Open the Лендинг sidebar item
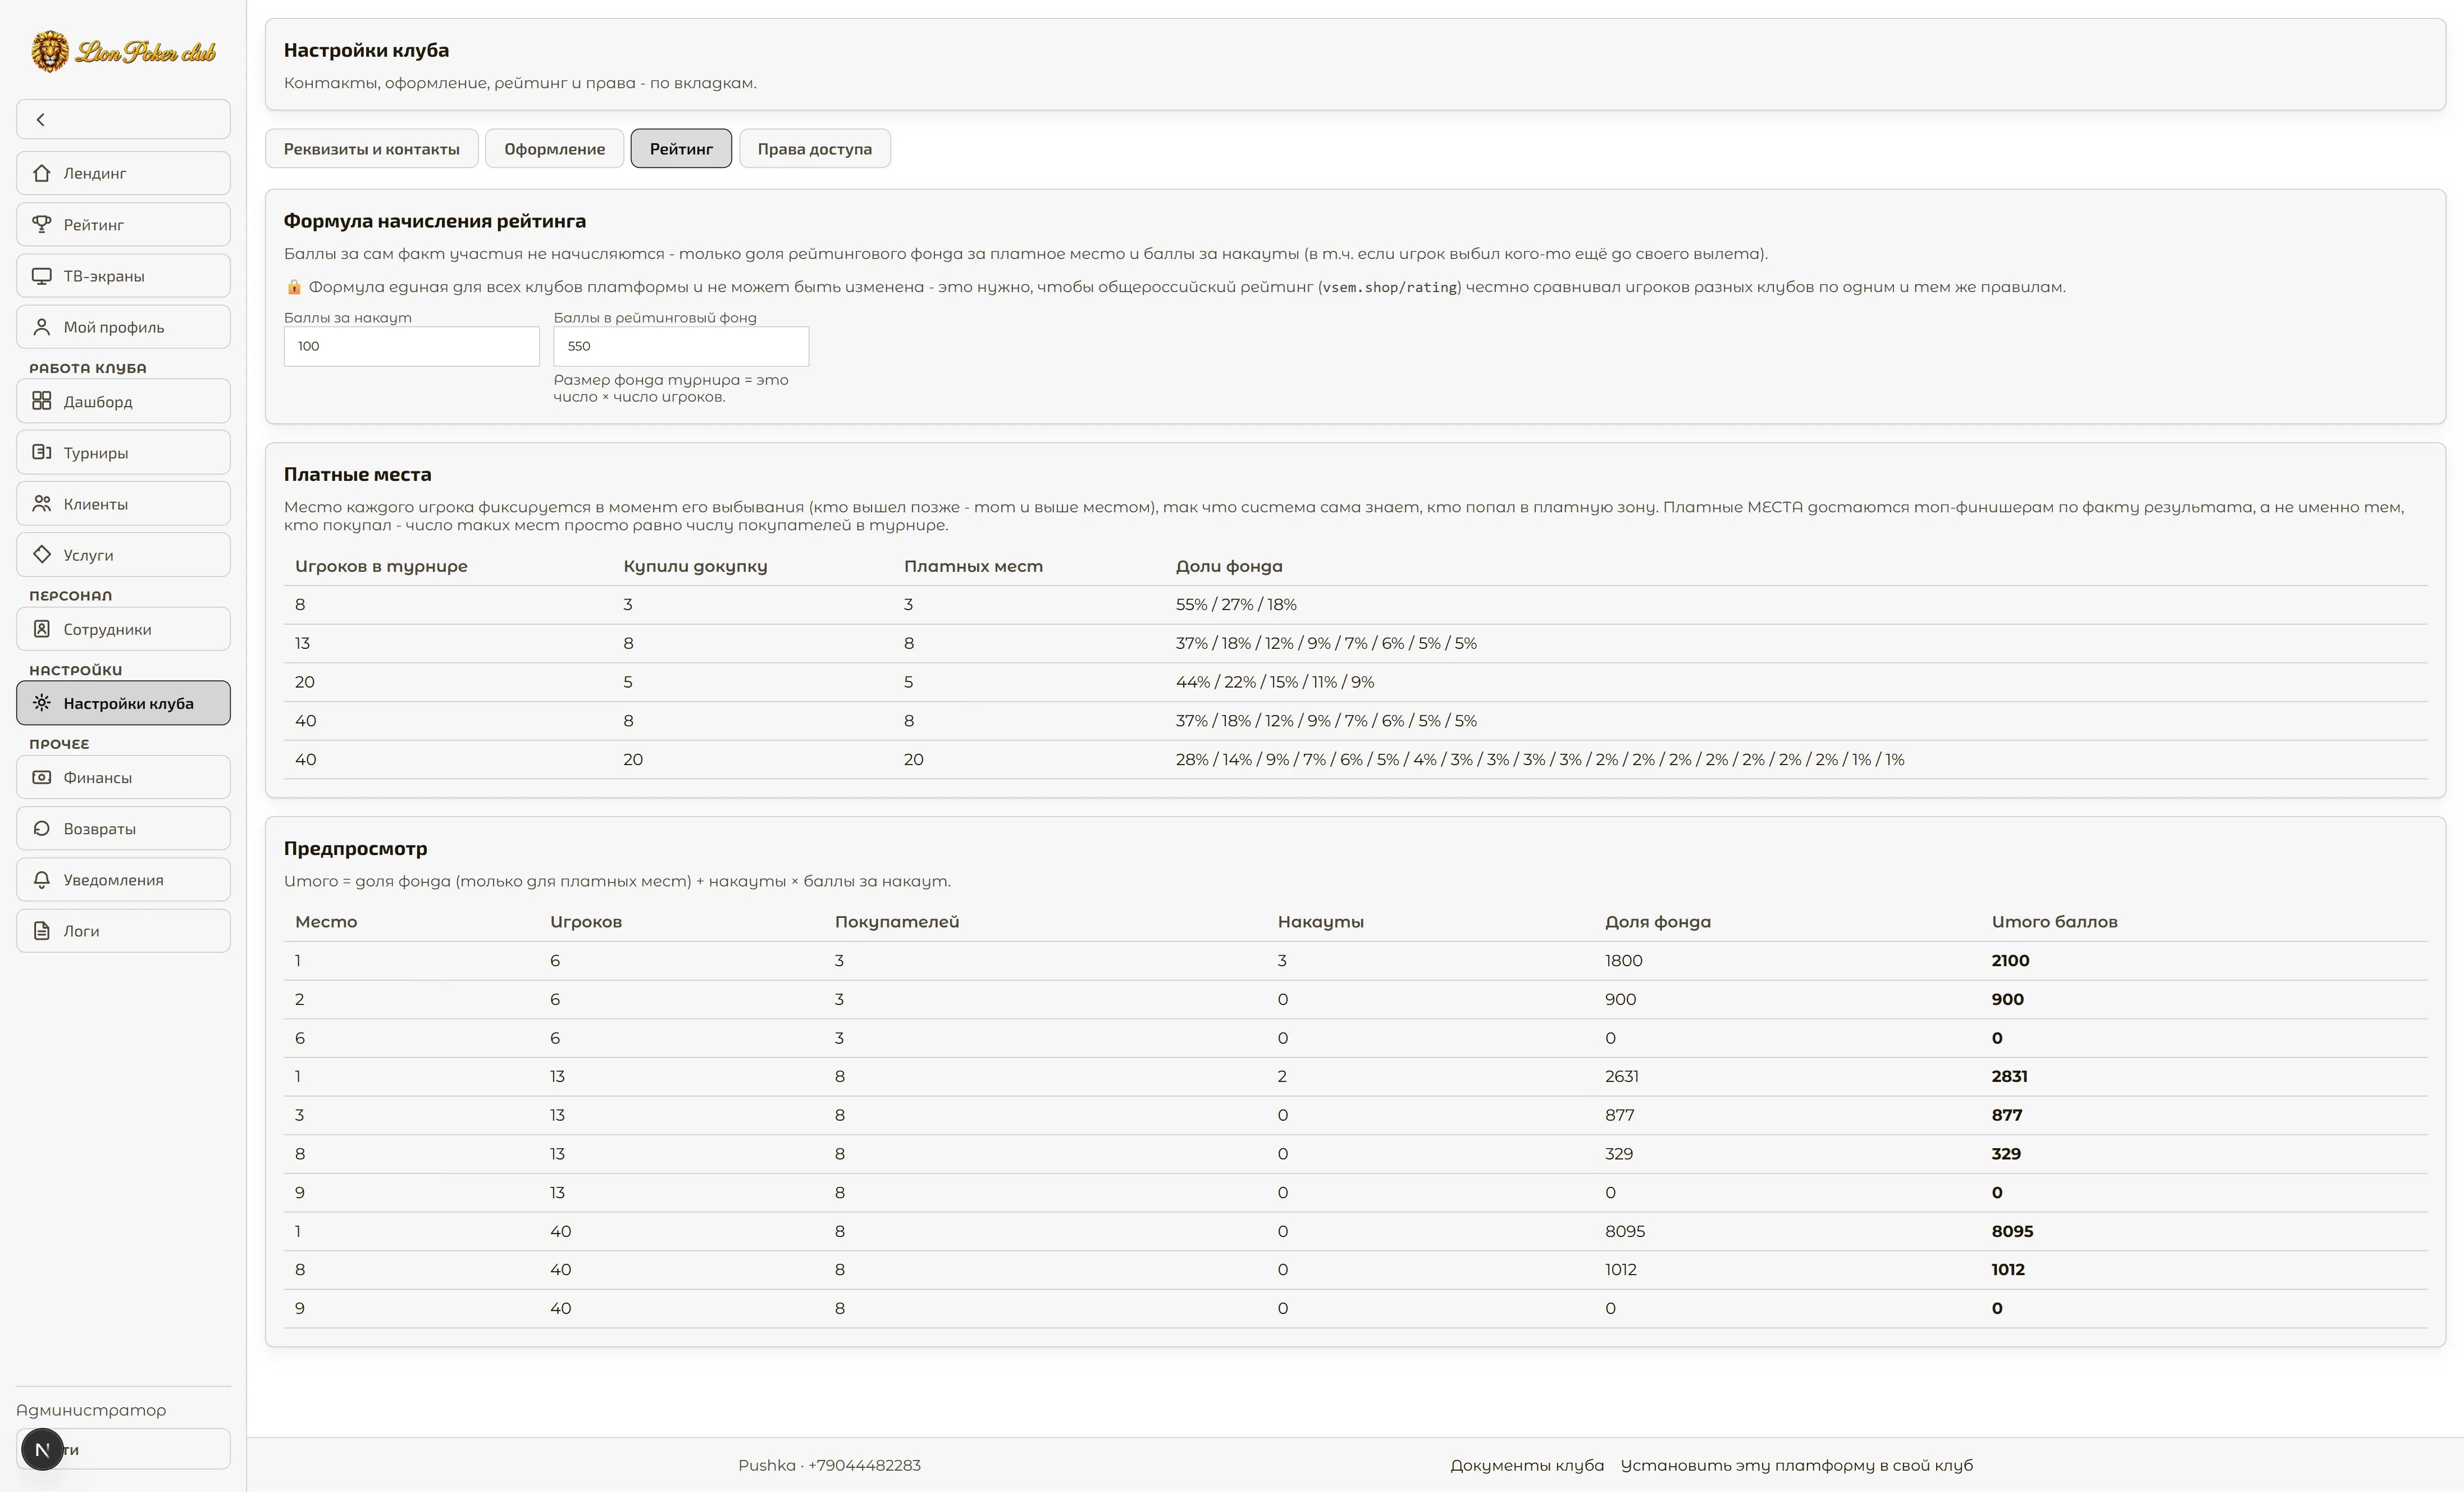Image resolution: width=2464 pixels, height=1492 pixels. coord(123,173)
